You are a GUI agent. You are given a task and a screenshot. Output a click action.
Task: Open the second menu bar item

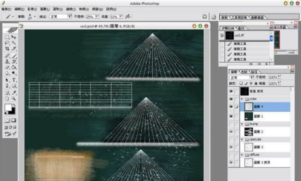(19, 9)
